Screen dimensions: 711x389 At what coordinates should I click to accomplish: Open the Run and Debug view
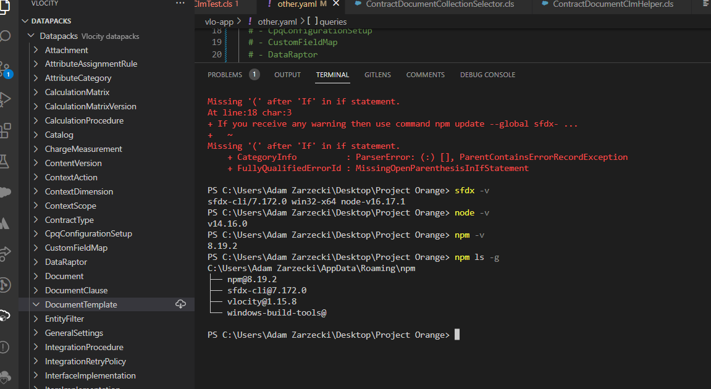coord(6,99)
